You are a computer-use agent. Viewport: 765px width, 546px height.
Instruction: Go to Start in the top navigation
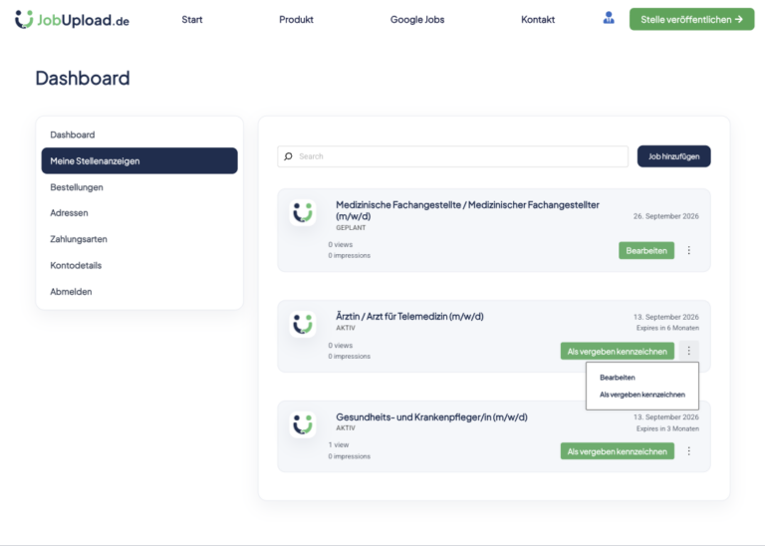pos(191,20)
